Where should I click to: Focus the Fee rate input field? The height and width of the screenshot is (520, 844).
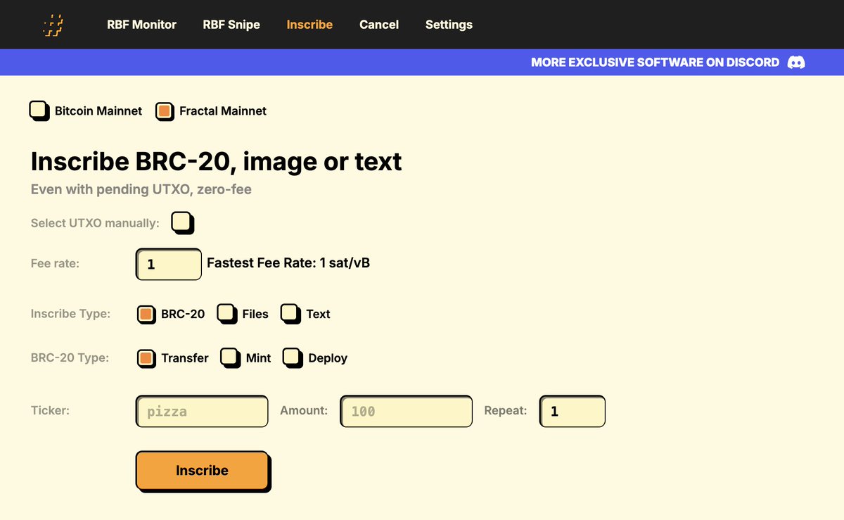(169, 264)
